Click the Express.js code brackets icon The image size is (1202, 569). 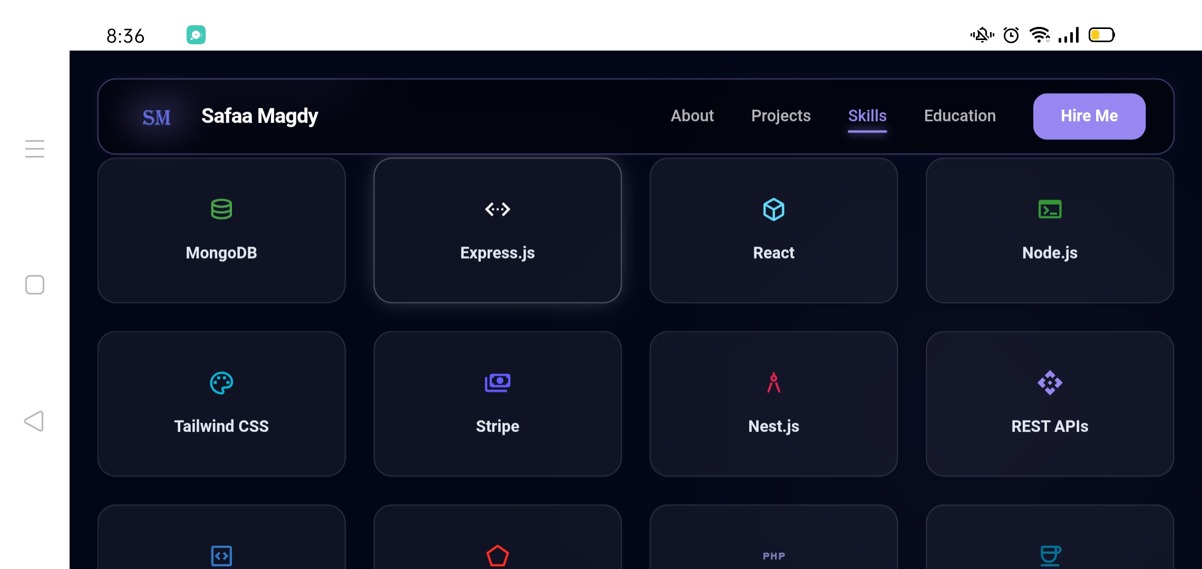497,209
